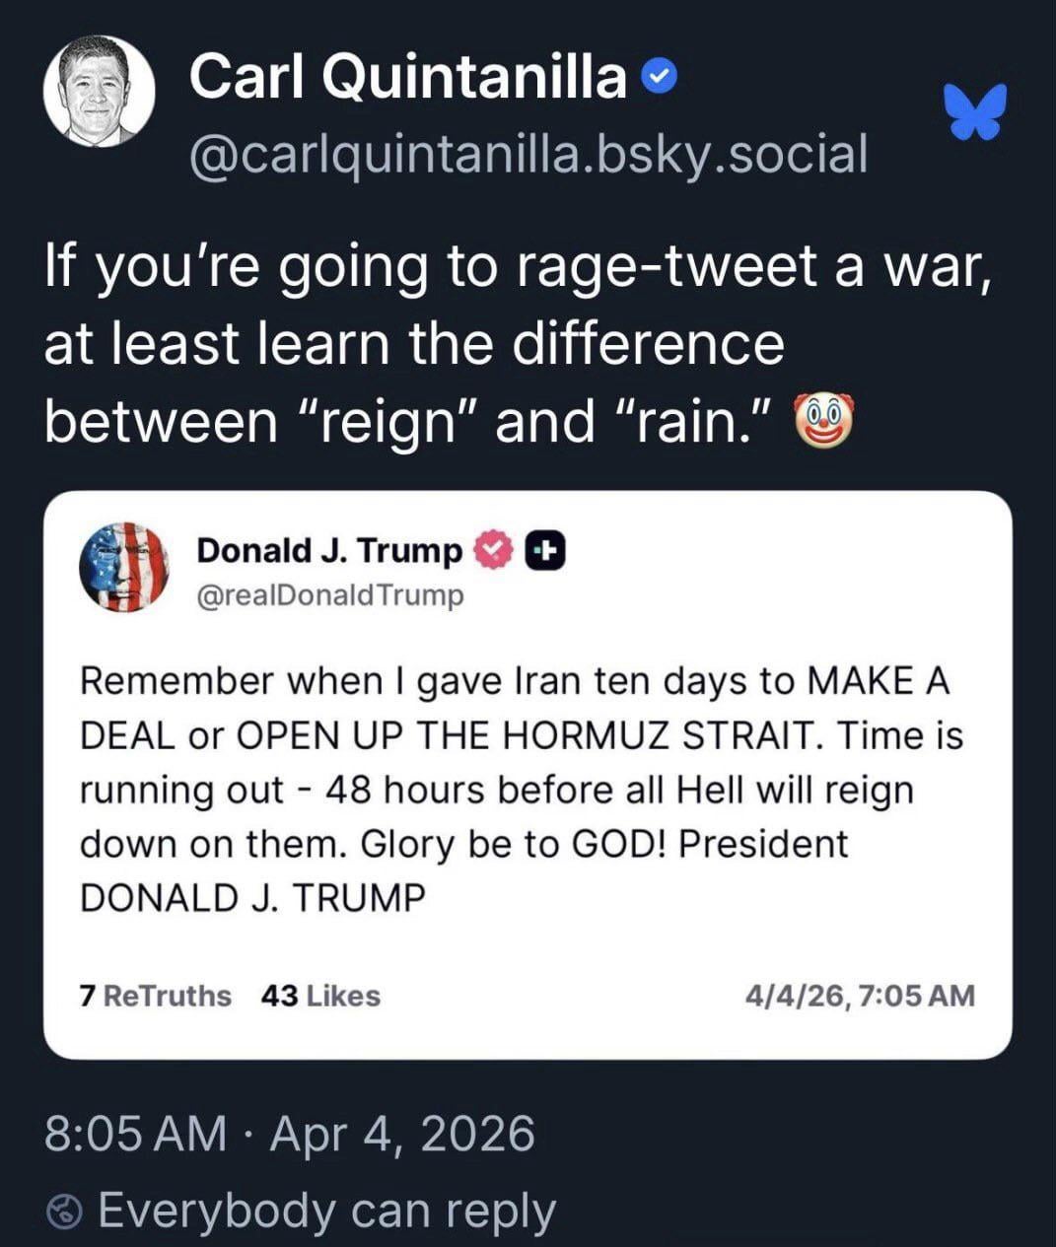View the 7 ReTruths count

[x=155, y=996]
